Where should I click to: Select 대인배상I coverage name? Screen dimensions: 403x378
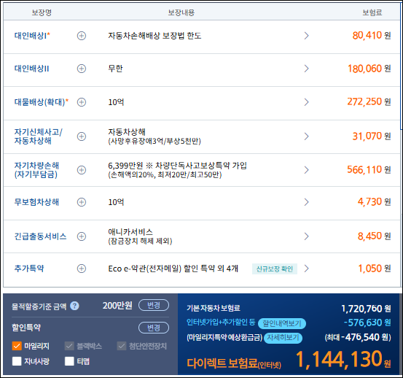point(32,36)
